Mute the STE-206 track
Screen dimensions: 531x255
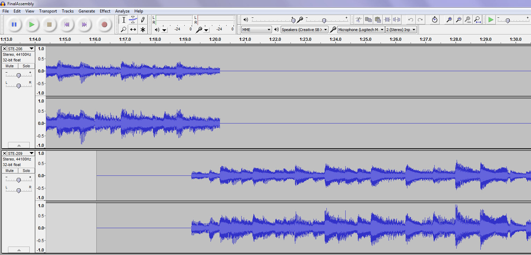(x=9, y=66)
